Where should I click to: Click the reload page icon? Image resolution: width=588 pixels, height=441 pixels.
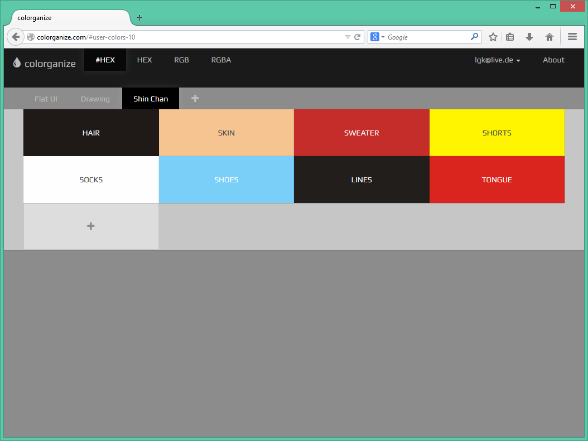(358, 37)
